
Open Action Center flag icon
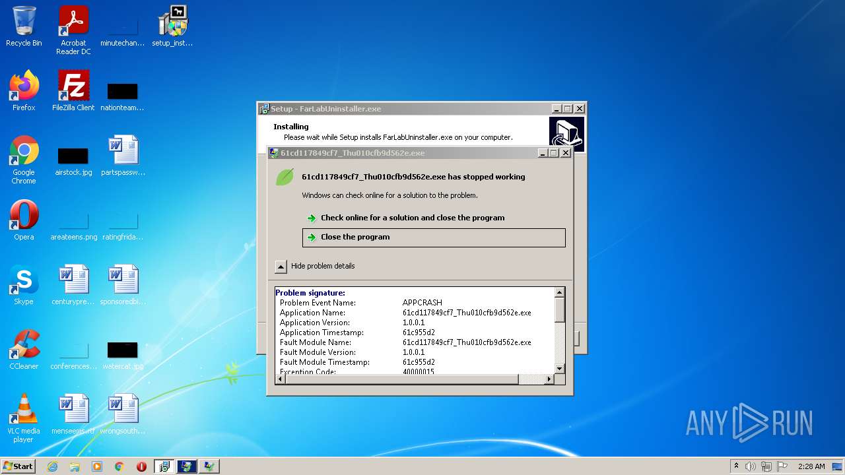point(782,466)
